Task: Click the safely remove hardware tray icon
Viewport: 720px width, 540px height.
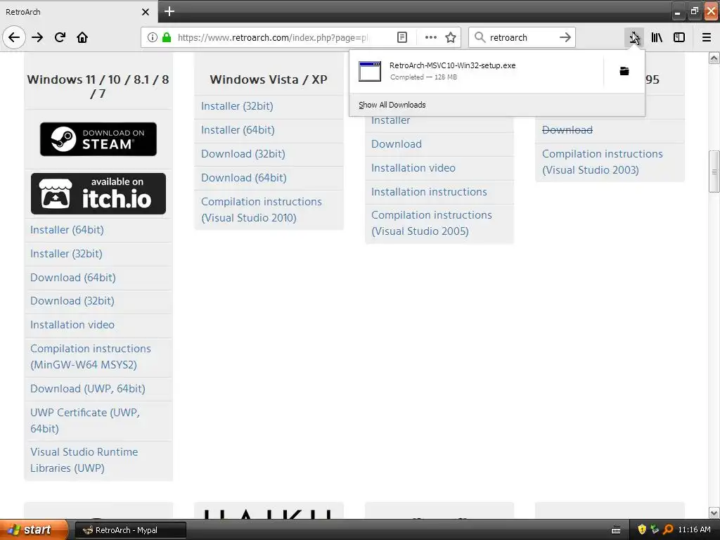Action: coord(655,530)
